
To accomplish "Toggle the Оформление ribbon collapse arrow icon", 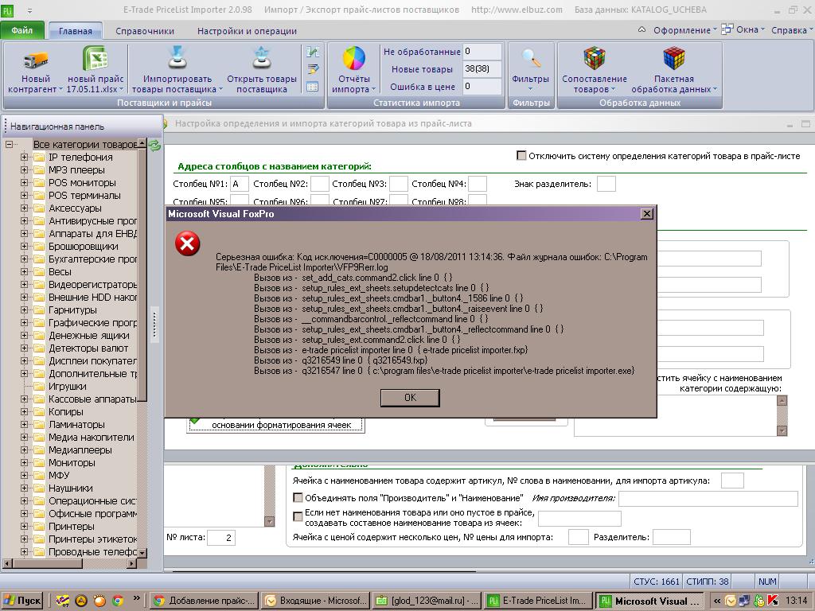I will pyautogui.click(x=642, y=29).
